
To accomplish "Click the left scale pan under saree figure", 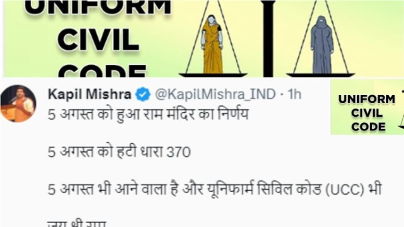I will (213, 75).
